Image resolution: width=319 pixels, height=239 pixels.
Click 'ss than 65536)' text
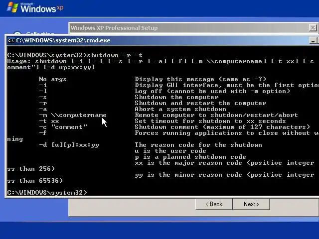click(x=35, y=181)
